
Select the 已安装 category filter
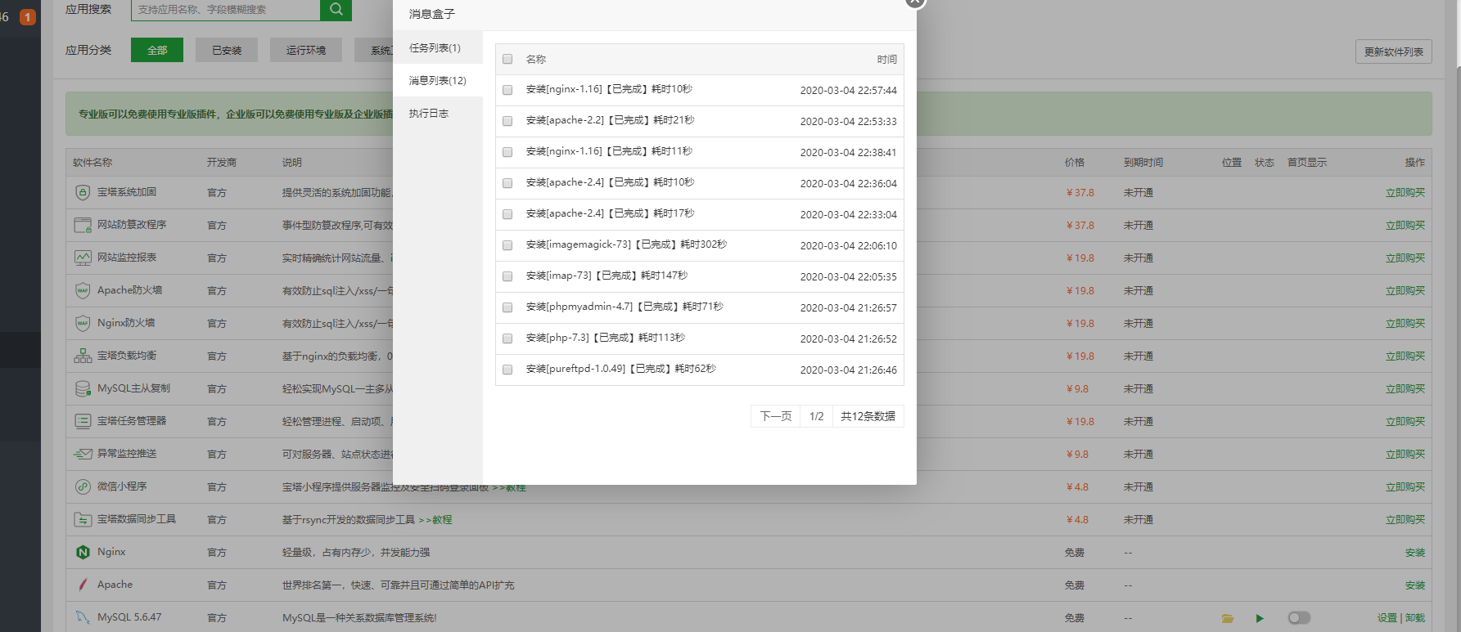point(227,50)
